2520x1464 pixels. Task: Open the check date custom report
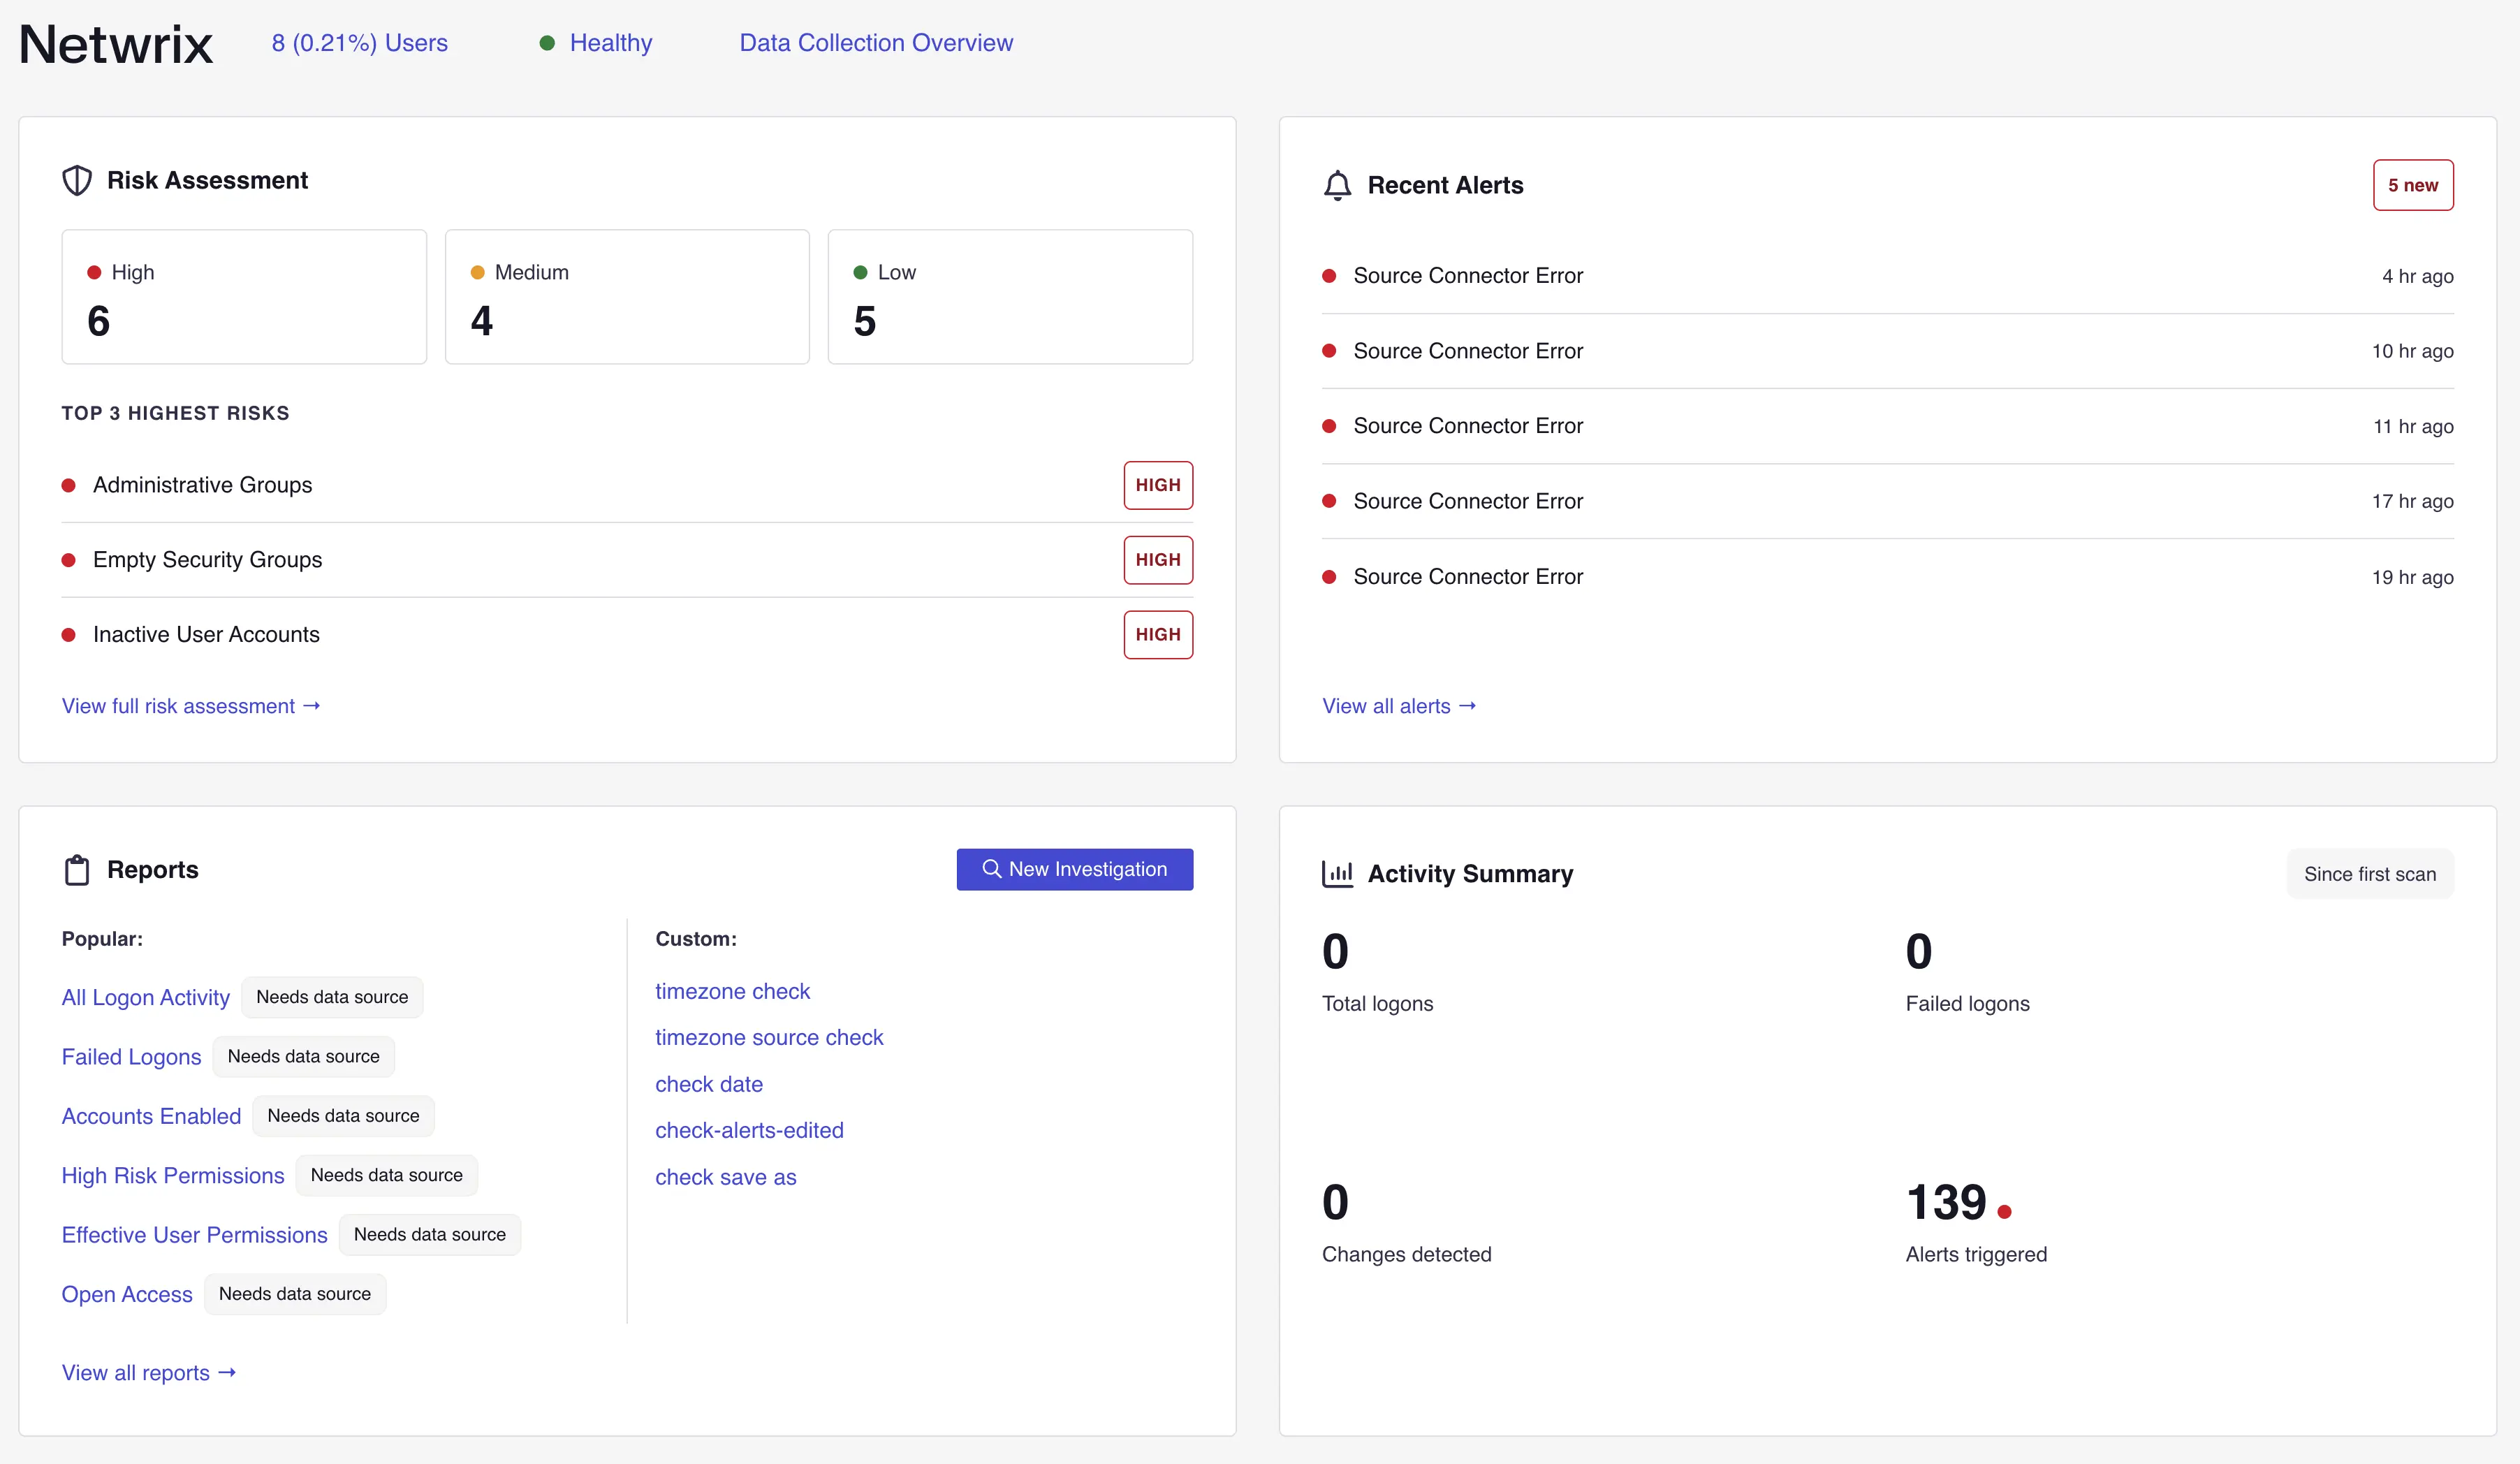(709, 1084)
